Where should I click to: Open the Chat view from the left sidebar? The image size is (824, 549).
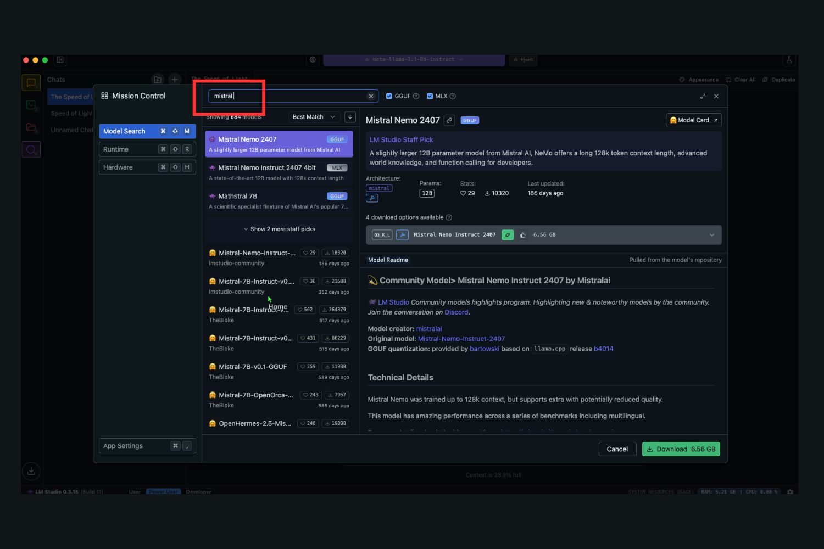click(x=31, y=83)
